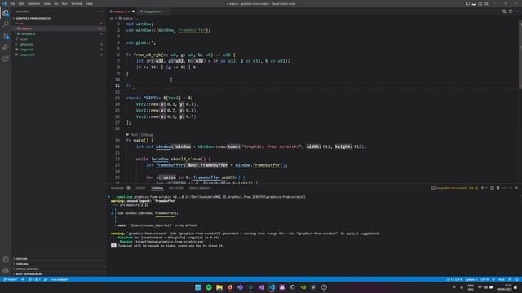The width and height of the screenshot is (522, 293).
Task: Open Source Control view in activity bar
Action: 6,36
